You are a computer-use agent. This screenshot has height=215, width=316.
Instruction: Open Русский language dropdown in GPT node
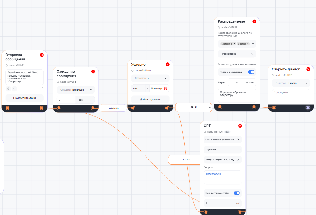[x=223, y=150]
